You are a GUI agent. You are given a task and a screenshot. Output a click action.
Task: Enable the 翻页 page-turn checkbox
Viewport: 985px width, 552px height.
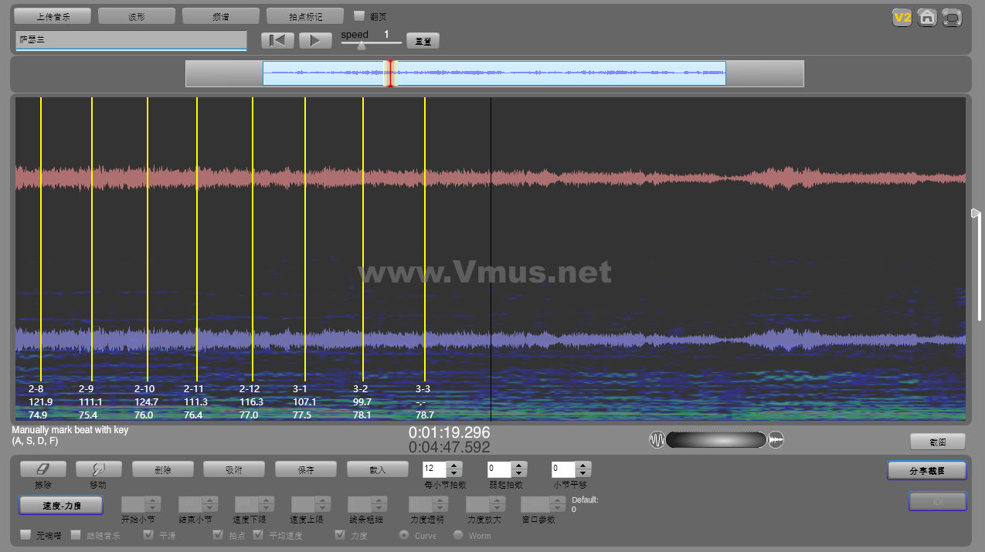[x=359, y=15]
